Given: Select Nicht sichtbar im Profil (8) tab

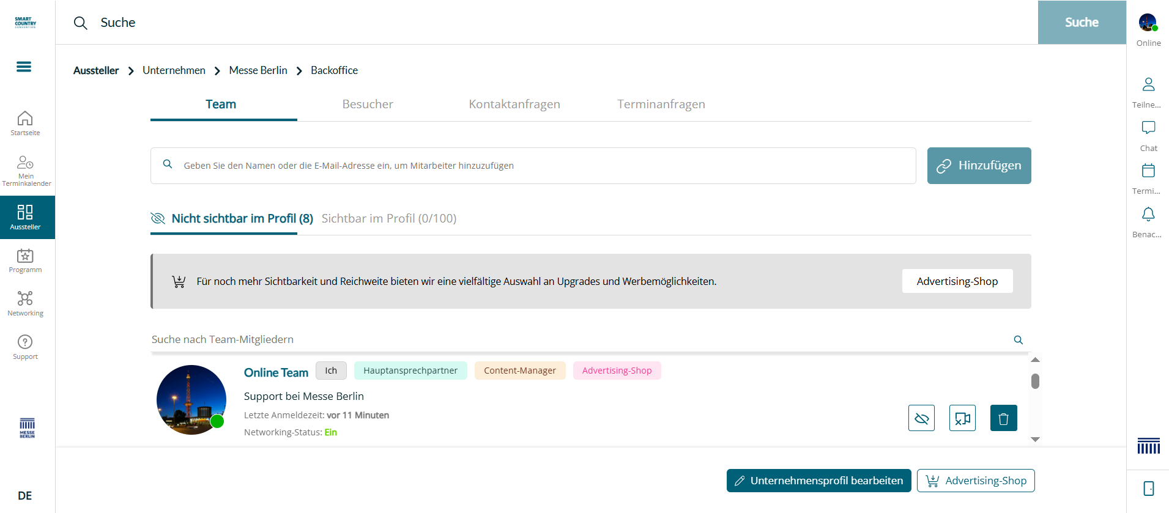Looking at the screenshot, I should click(x=232, y=219).
